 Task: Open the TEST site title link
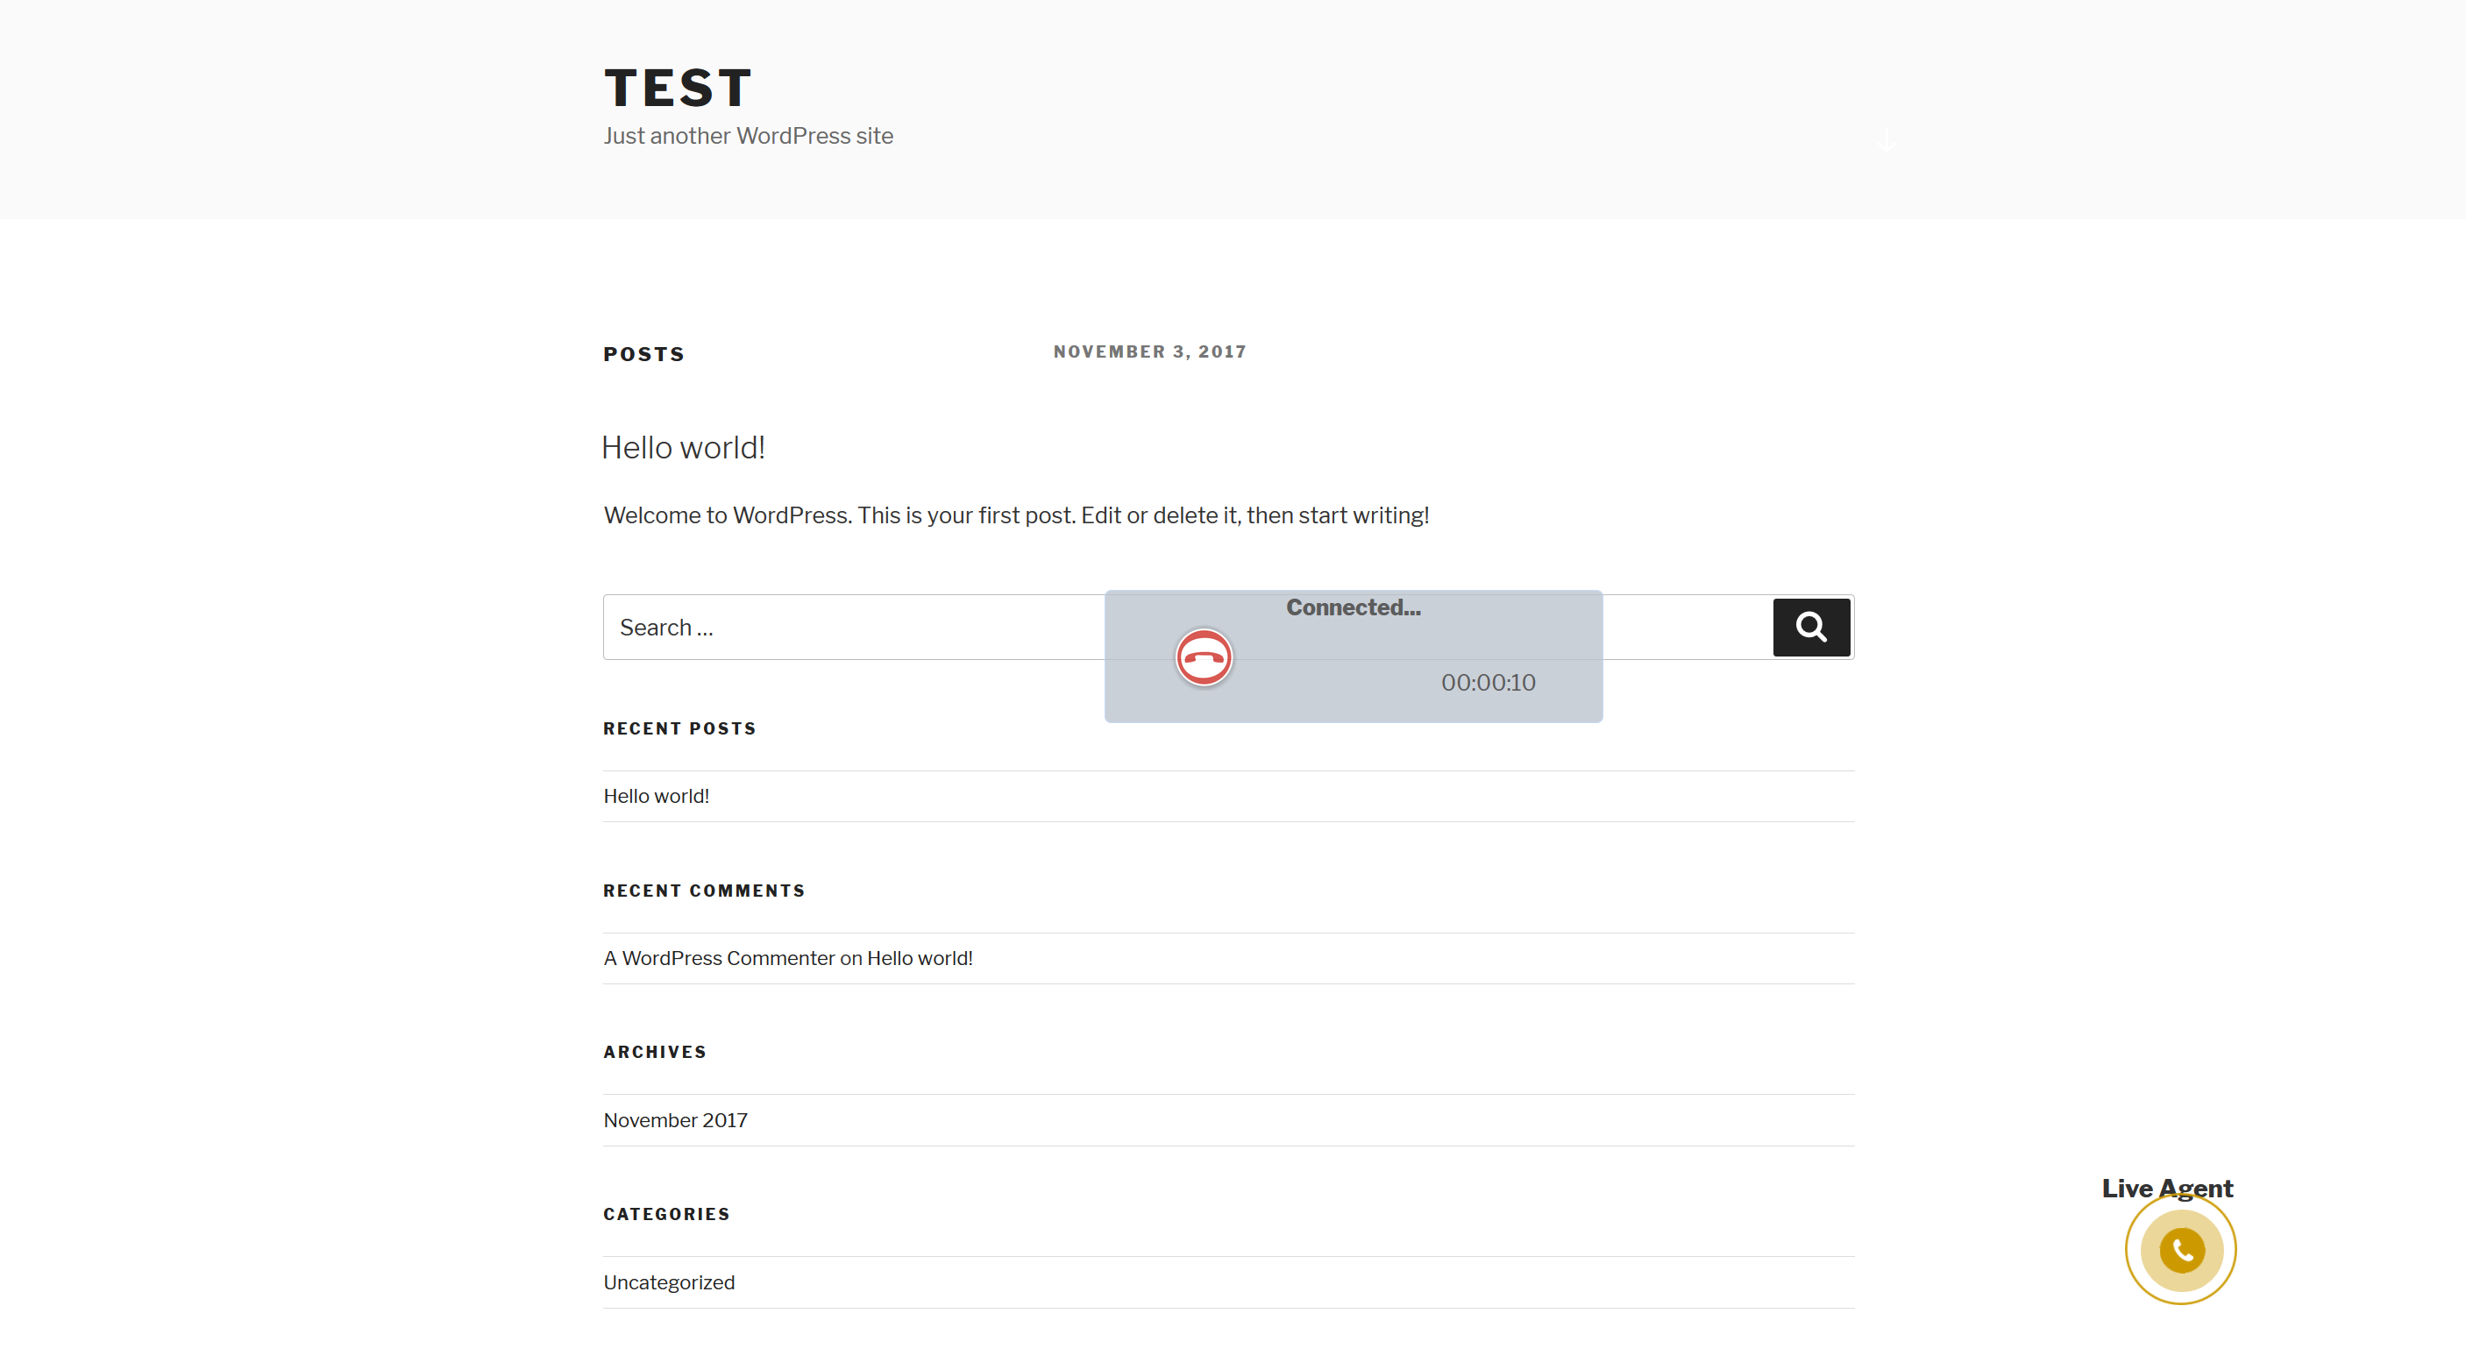coord(678,88)
